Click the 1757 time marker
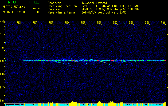The width and height of the screenshot is (168, 106). (x=114, y=23)
